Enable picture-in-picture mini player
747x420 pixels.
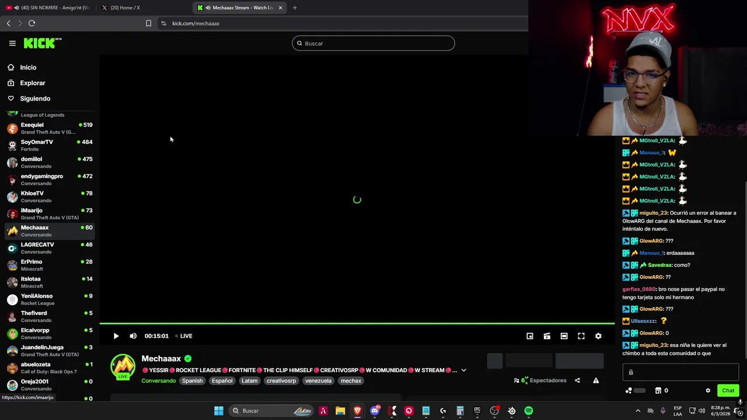(x=530, y=336)
